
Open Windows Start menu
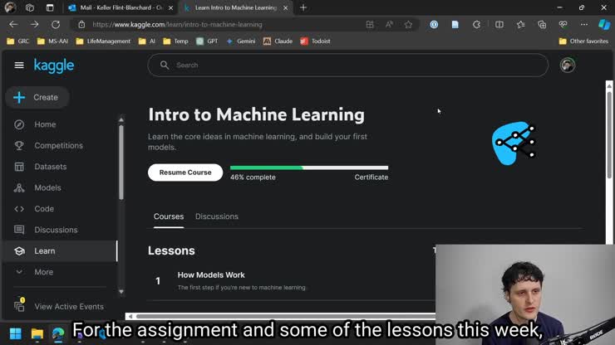pyautogui.click(x=15, y=333)
